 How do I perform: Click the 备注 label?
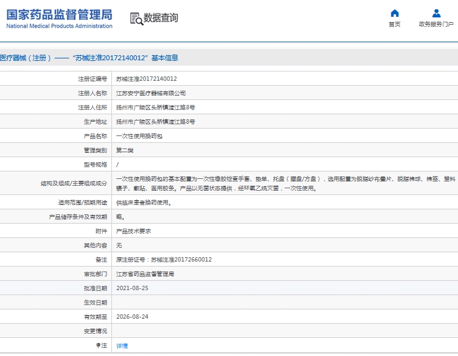pyautogui.click(x=101, y=260)
